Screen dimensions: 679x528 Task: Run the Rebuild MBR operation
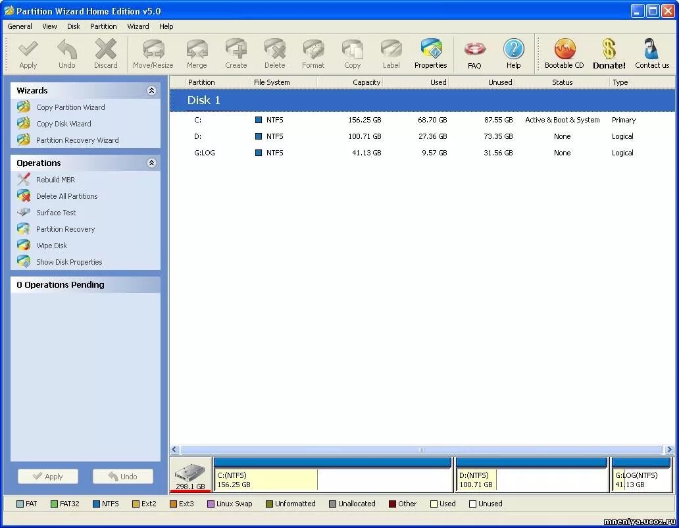pos(55,179)
